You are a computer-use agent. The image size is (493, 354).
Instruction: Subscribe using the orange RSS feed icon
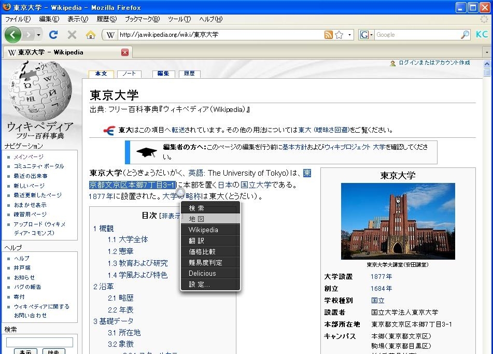coord(328,35)
